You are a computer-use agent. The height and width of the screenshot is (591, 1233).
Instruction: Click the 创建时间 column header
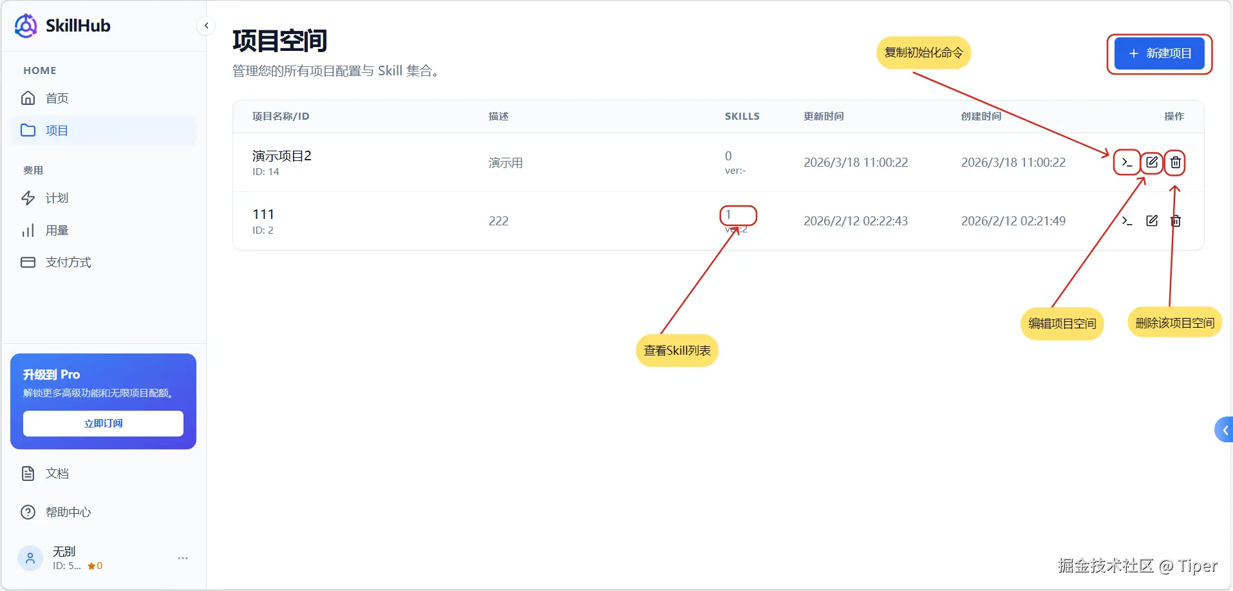pos(981,117)
